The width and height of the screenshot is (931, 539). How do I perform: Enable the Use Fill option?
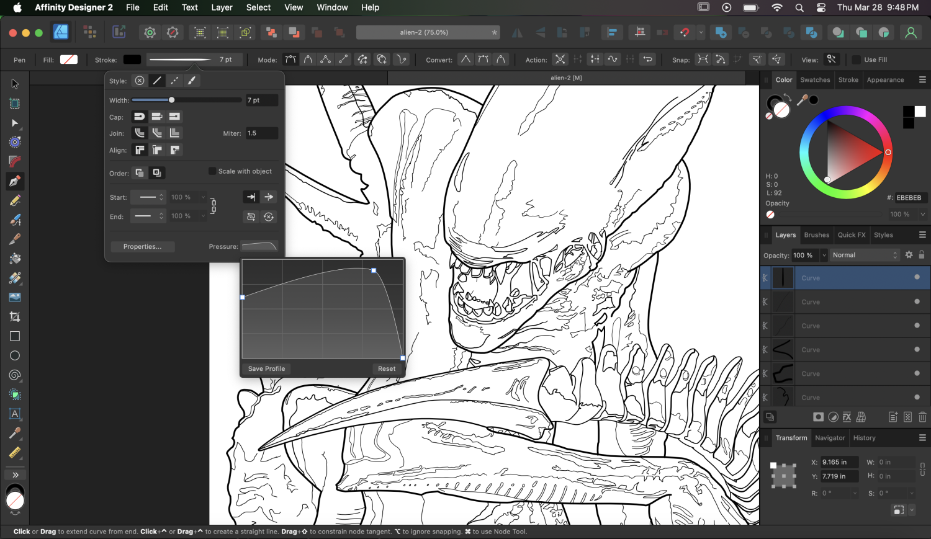point(855,60)
